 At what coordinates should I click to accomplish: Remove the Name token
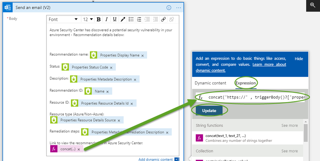point(108,92)
